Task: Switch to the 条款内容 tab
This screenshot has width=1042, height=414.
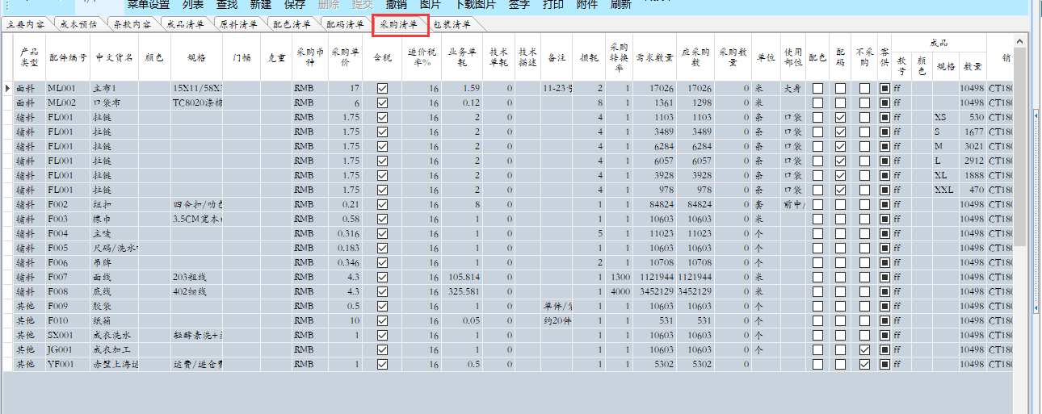Action: point(132,25)
